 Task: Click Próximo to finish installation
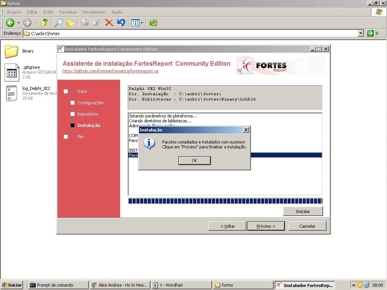(266, 226)
